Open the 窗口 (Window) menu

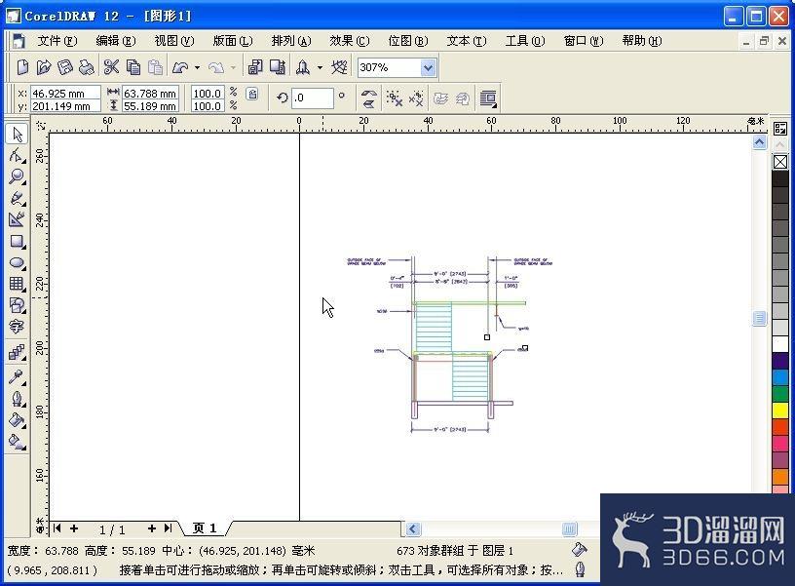pos(584,41)
